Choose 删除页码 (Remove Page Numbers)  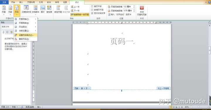25,39
